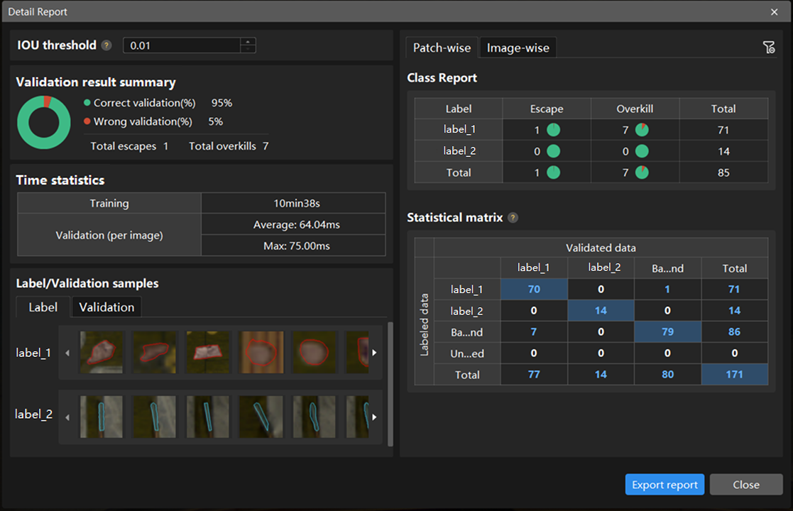Click 'Un...ed' row label in matrix
The image size is (793, 511).
(467, 353)
